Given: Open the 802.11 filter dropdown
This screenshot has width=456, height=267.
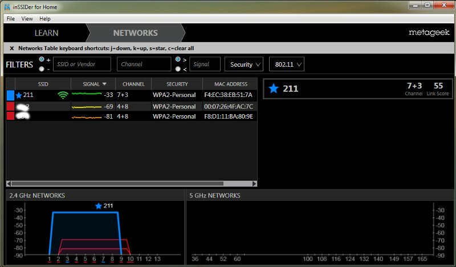Looking at the screenshot, I should [x=287, y=64].
